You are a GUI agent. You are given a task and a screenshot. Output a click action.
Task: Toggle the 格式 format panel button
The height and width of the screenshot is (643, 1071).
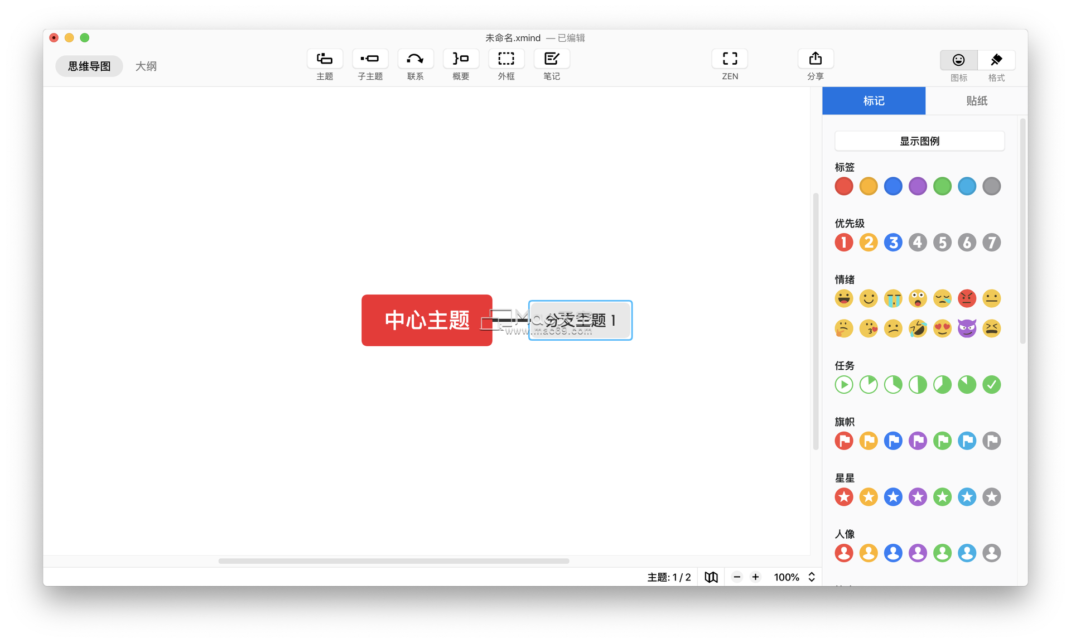click(996, 60)
